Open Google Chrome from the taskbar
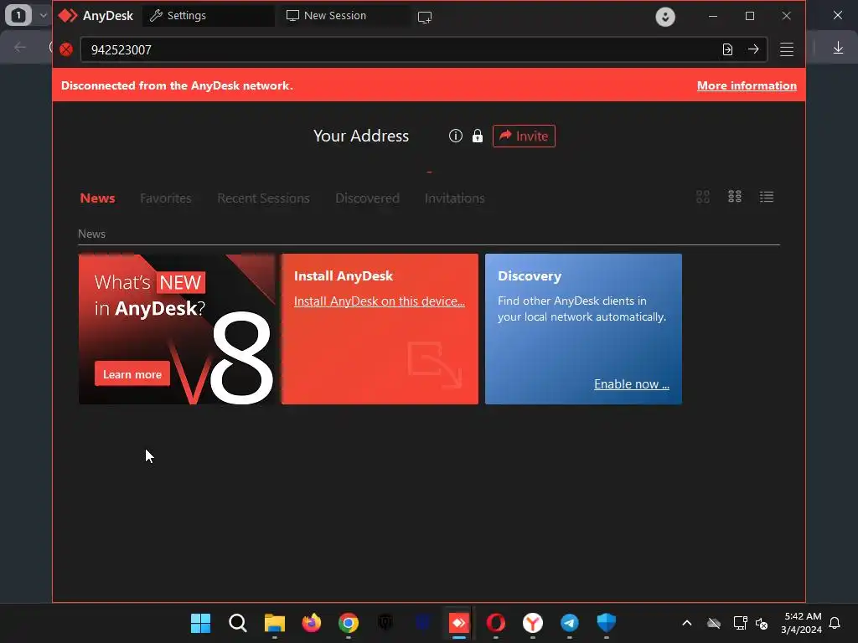The width and height of the screenshot is (858, 643). point(348,623)
